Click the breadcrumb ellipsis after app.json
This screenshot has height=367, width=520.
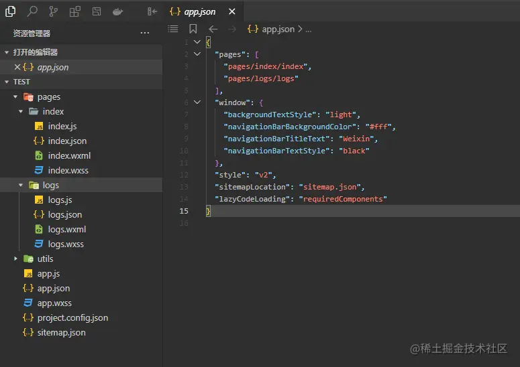click(x=309, y=29)
